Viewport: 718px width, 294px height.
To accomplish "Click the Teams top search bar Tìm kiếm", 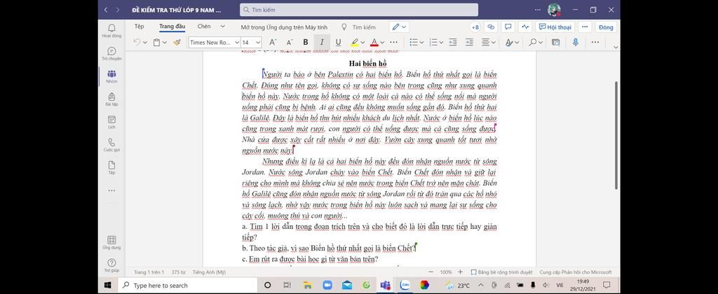I will 359,10.
